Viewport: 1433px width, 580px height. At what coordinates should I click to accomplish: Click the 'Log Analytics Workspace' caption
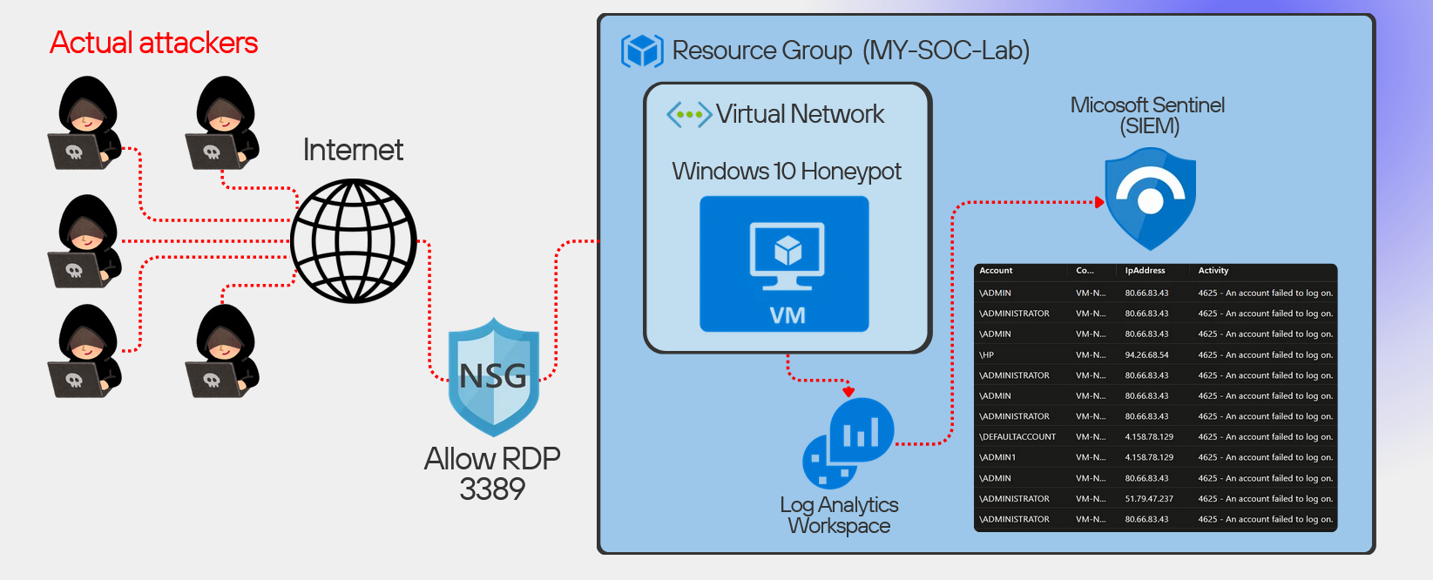[839, 515]
